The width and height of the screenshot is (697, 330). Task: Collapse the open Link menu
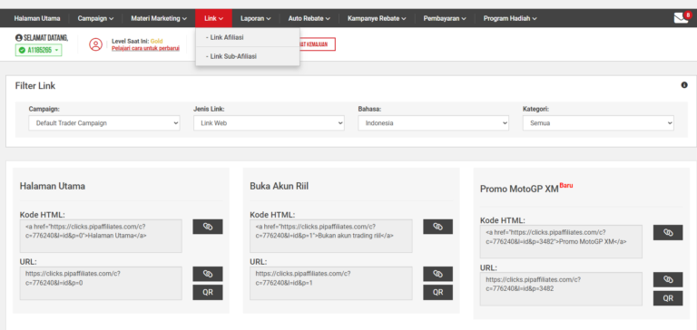coord(213,19)
